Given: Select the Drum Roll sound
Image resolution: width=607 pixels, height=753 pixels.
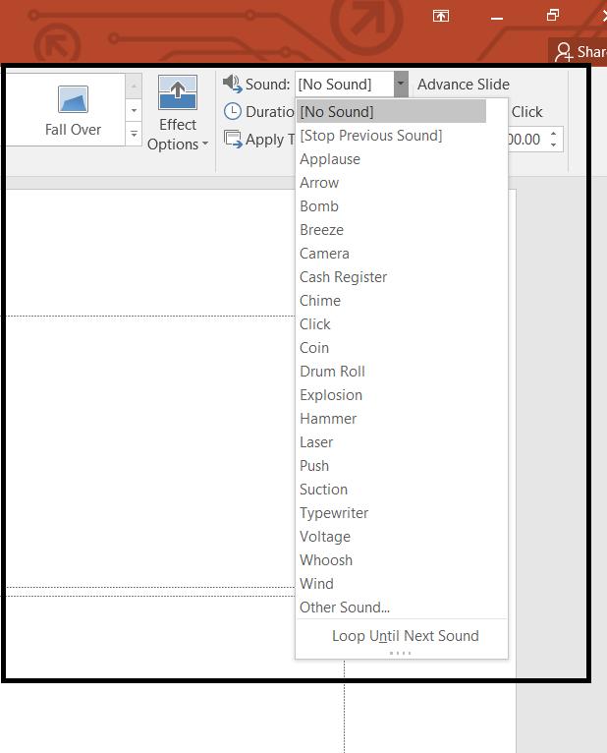Looking at the screenshot, I should (x=401, y=372).
